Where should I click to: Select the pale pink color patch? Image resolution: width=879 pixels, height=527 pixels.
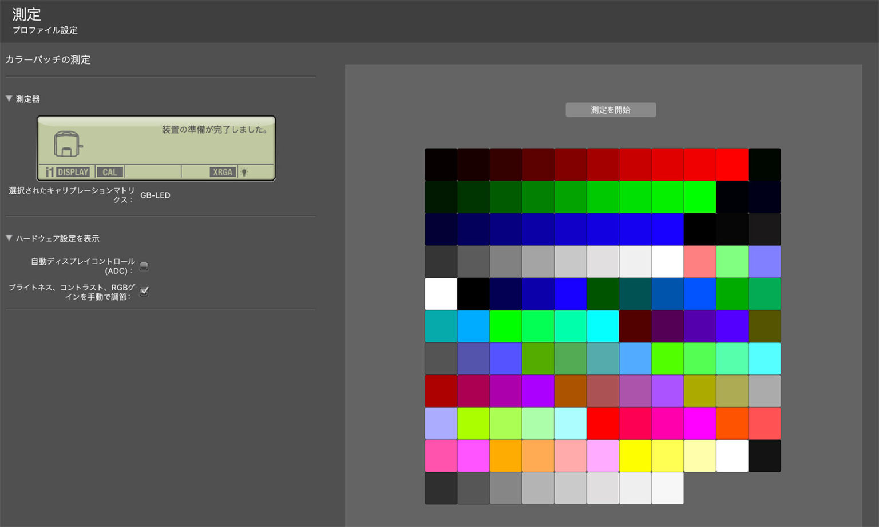click(570, 456)
